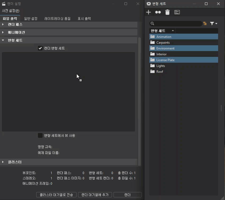Click the duplicate (two circles) icon in the variant sets toolbar
The image size is (225, 200).
point(158,12)
